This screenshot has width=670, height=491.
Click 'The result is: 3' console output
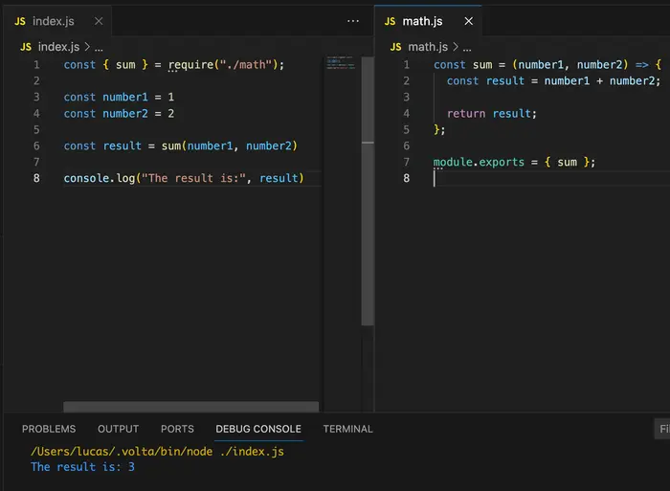pyautogui.click(x=82, y=467)
